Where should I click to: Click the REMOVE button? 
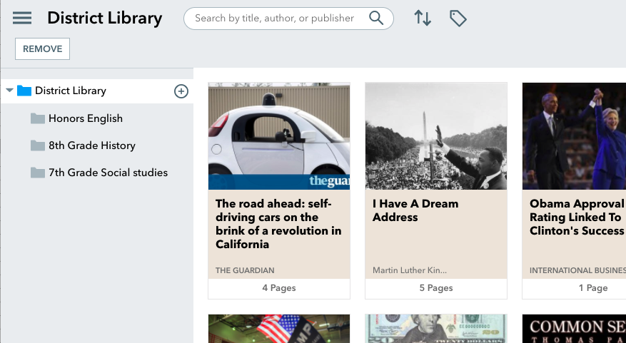click(42, 48)
